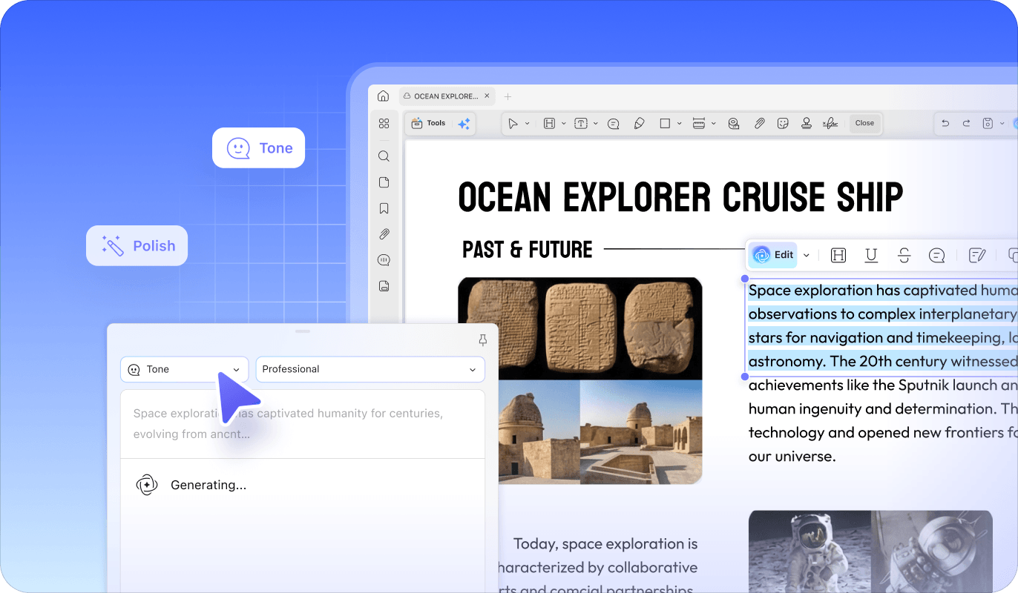Viewport: 1018px width, 593px height.
Task: Select the attach file paperclip in toolbar
Action: [x=759, y=124]
